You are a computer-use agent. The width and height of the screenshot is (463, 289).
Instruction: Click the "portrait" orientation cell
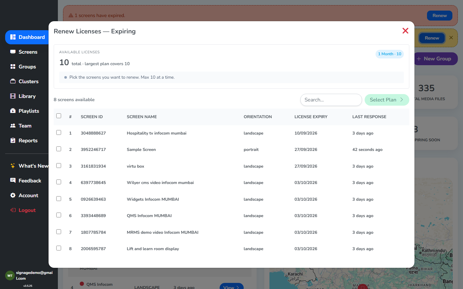click(251, 150)
